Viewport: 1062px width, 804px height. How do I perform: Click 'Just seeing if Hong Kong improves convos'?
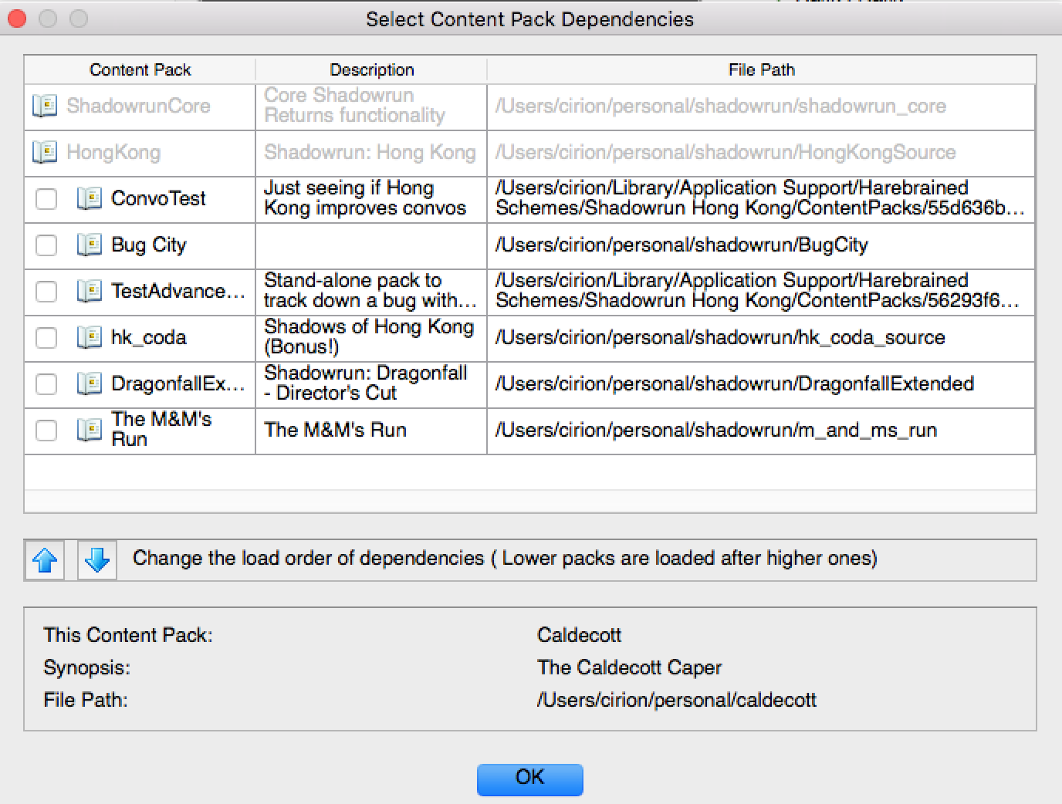point(365,198)
